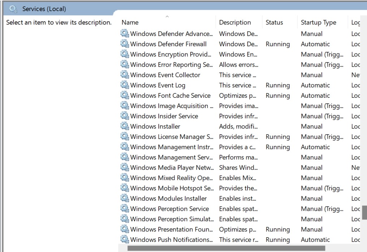Click Running status of Windows Management Instrumentation
Image resolution: width=367 pixels, height=252 pixels.
(x=277, y=147)
